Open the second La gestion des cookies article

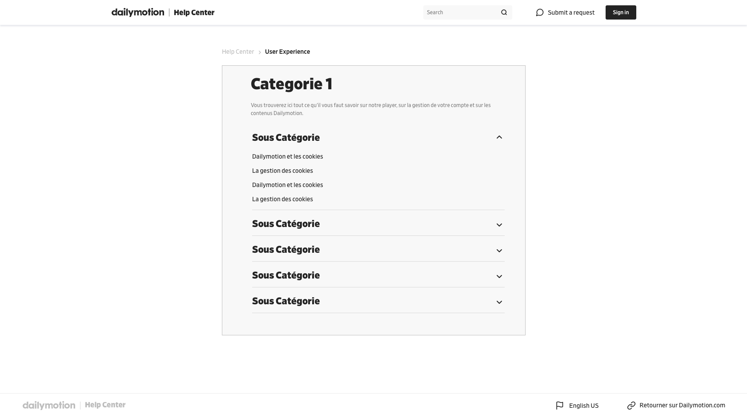282,199
